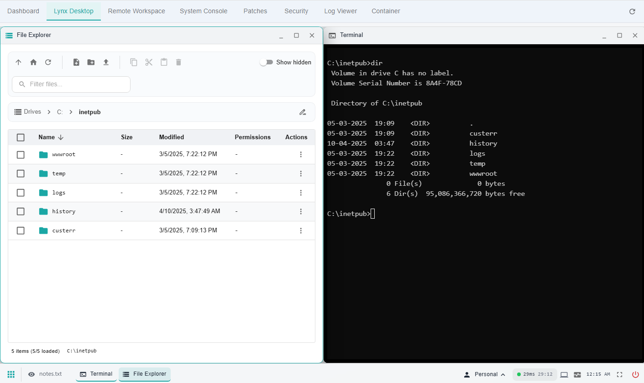
Task: Check the temp row checkbox
Action: pyautogui.click(x=21, y=173)
